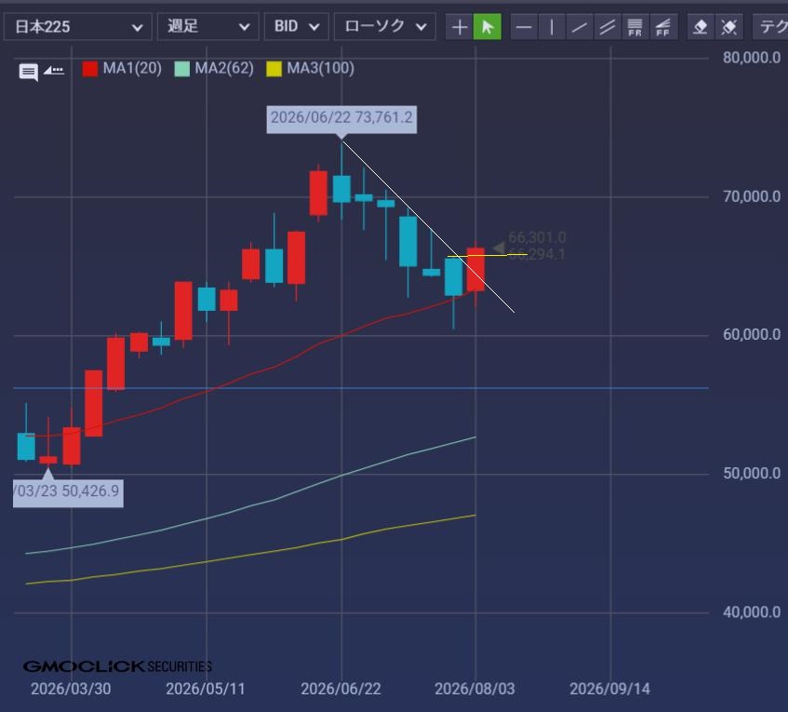The height and width of the screenshot is (712, 788).
Task: Click the 2026/03/30 date axis label
Action: 71,689
